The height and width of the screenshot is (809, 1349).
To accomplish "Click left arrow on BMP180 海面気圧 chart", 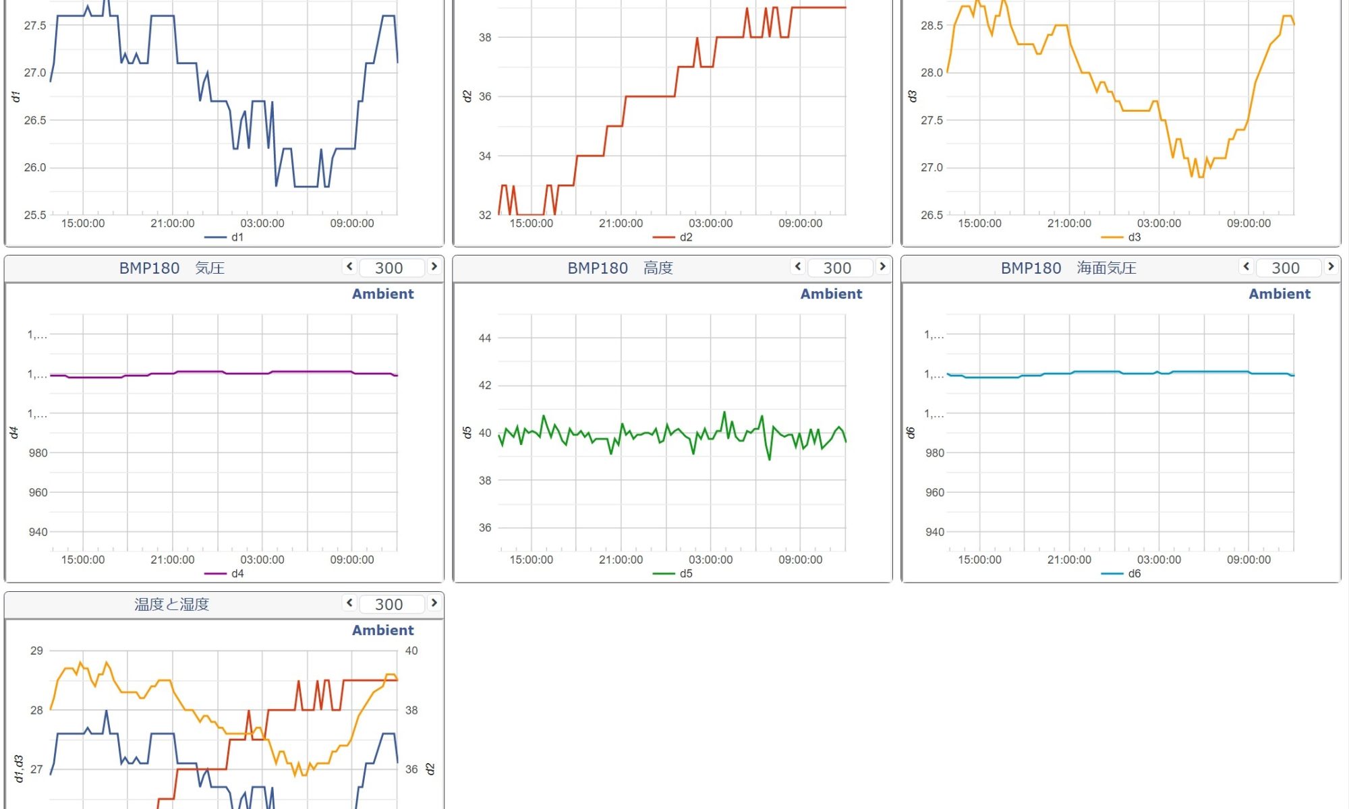I will click(1246, 267).
